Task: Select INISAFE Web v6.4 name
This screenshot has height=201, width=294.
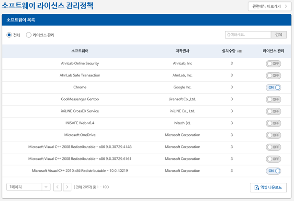Action: pyautogui.click(x=80, y=123)
